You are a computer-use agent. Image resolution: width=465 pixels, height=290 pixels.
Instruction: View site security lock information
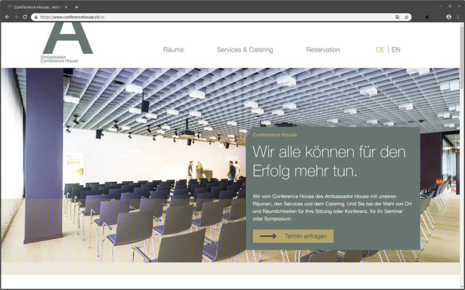point(36,17)
